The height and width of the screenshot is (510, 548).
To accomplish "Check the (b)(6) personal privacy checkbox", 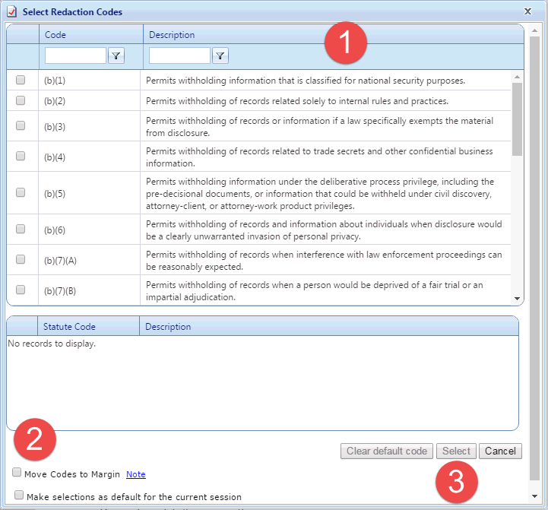I will 21,229.
